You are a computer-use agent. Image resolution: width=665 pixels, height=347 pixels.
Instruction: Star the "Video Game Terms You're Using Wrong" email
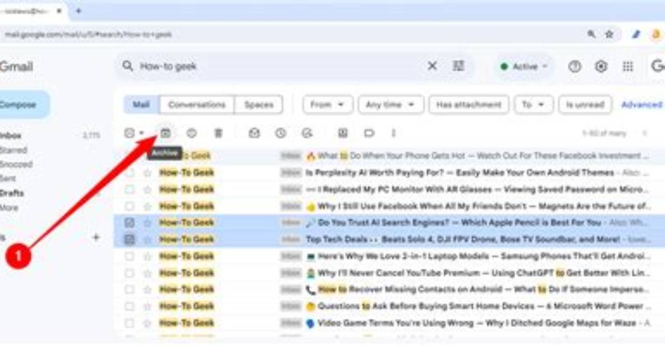pyautogui.click(x=147, y=323)
